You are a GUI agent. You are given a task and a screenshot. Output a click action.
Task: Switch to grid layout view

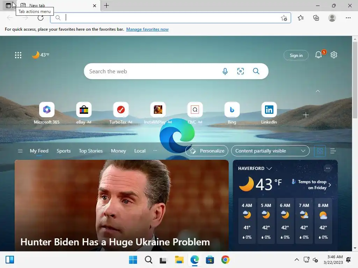[320, 151]
